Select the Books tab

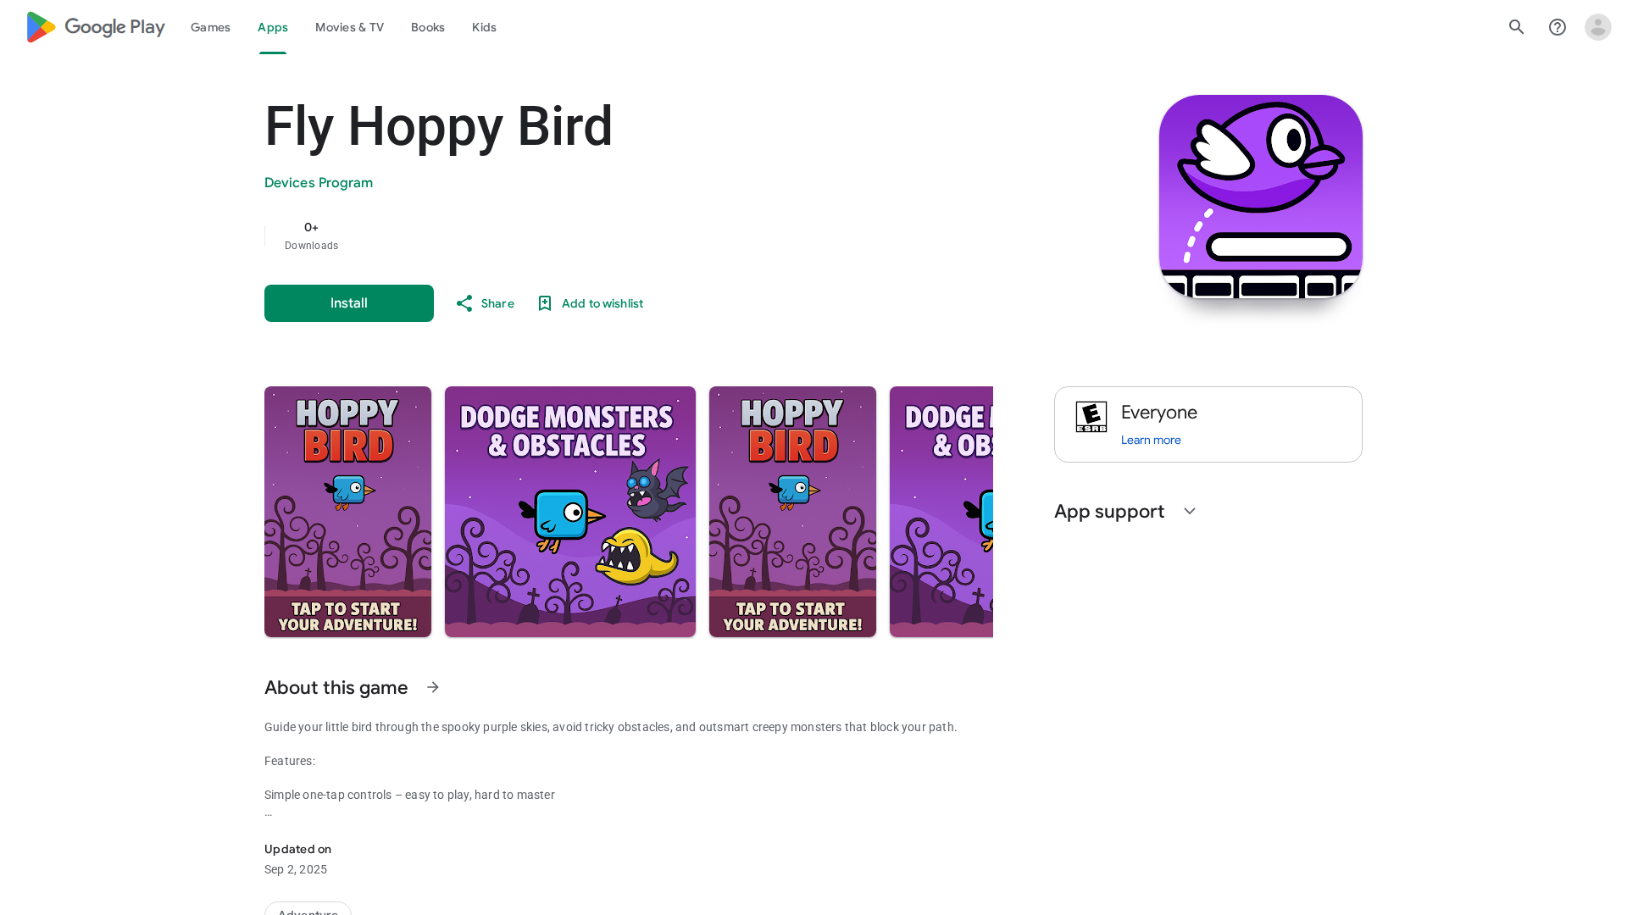pos(428,27)
